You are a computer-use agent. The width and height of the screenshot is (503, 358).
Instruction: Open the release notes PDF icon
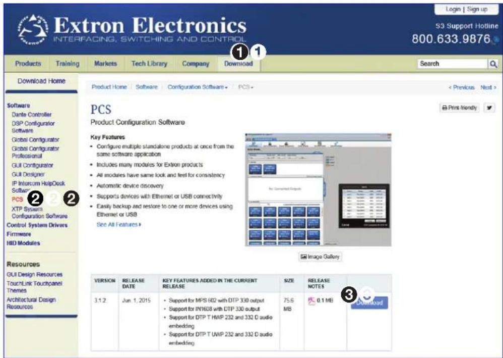click(x=311, y=301)
